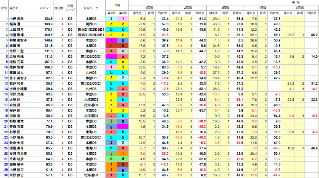Click green 'j' cell in rank 20 row
This screenshot has height=178, width=319.
pos(111,121)
